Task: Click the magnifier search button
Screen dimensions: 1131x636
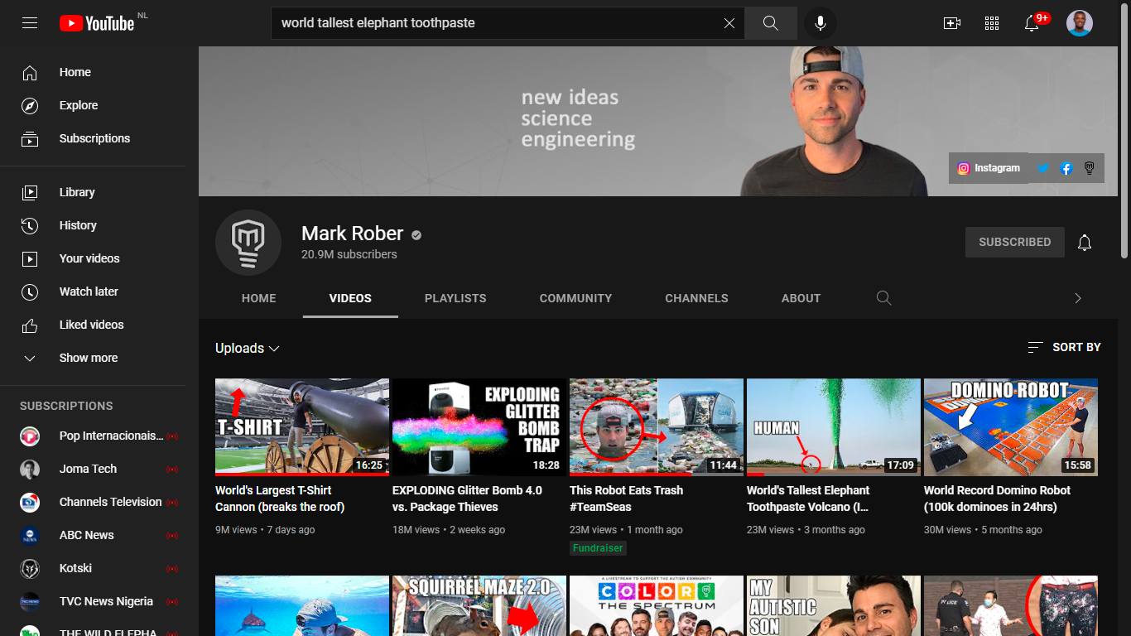Action: click(x=771, y=23)
